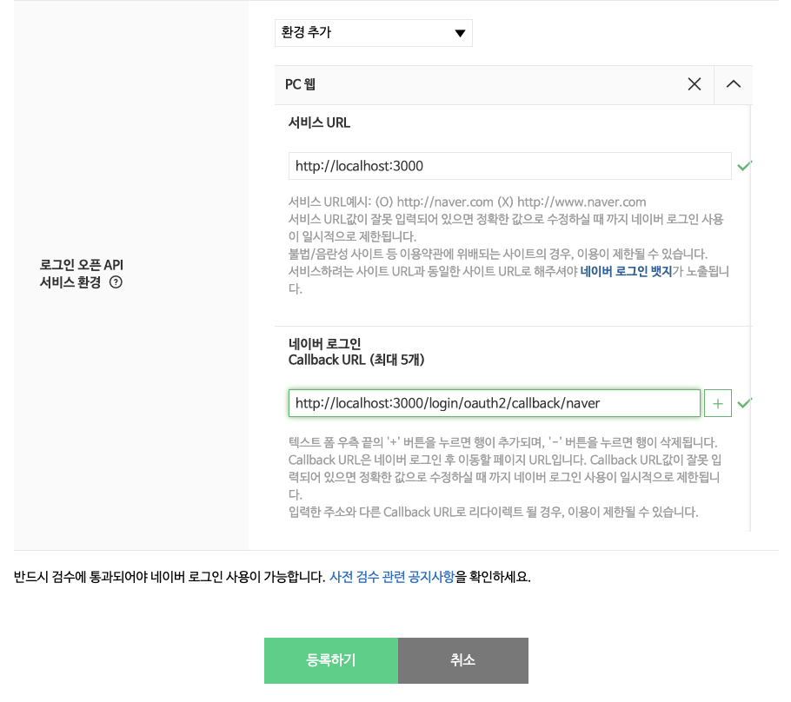Viewport: 791px width, 702px height.
Task: Click the 네이버 로그인 Callback URL heading
Action: [x=356, y=352]
